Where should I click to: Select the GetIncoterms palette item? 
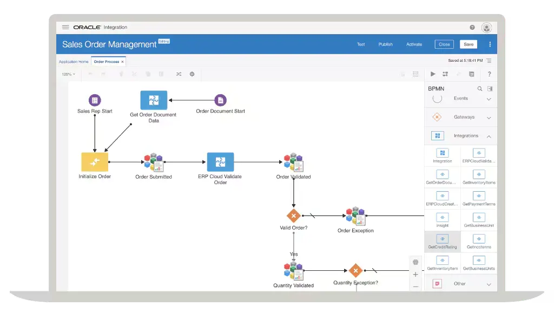click(x=479, y=242)
